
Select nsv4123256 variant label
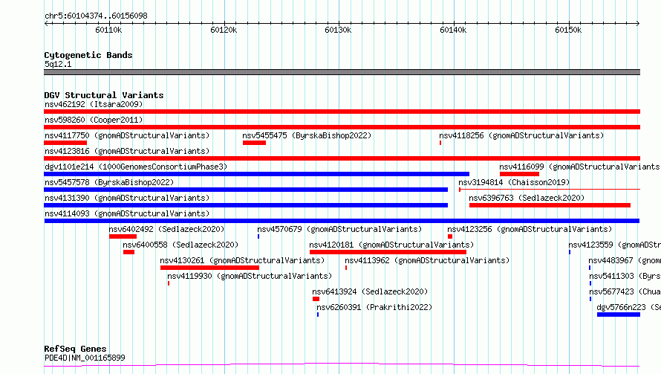[x=530, y=229]
